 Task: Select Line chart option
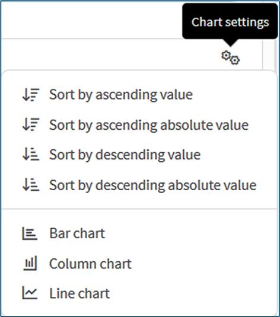79,293
